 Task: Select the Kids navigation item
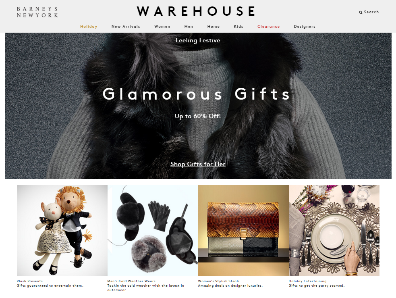238,27
